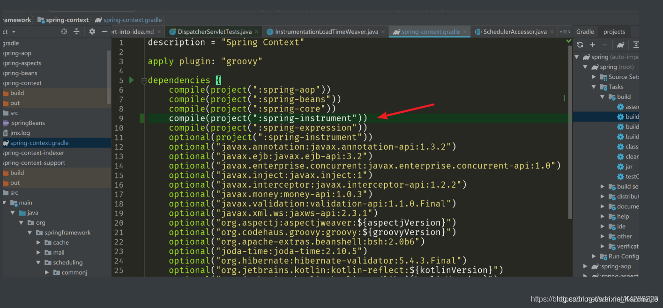Viewport: 663px width, 308px height.
Task: Expand the cache package
Action: pos(38,242)
